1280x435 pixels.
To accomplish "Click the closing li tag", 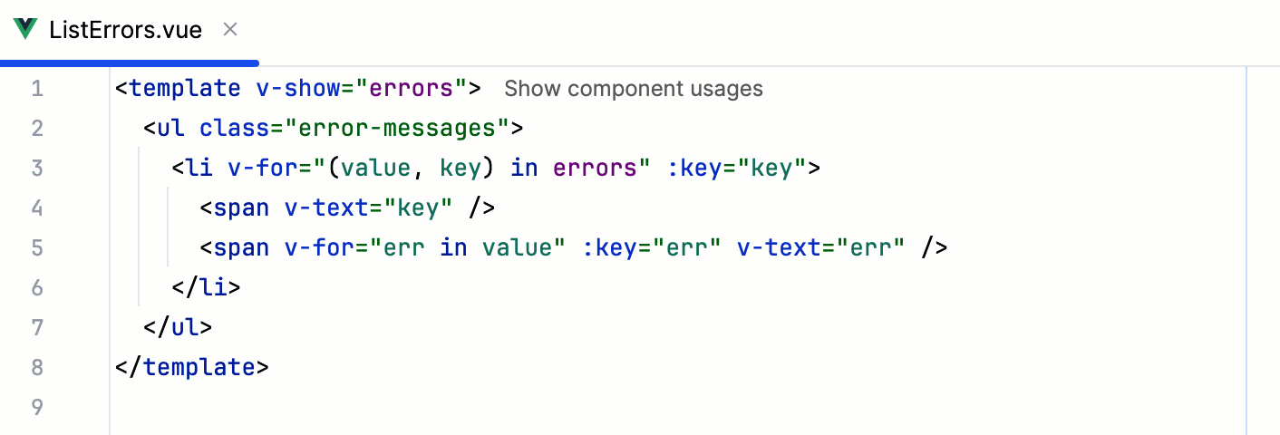I will 207,288.
